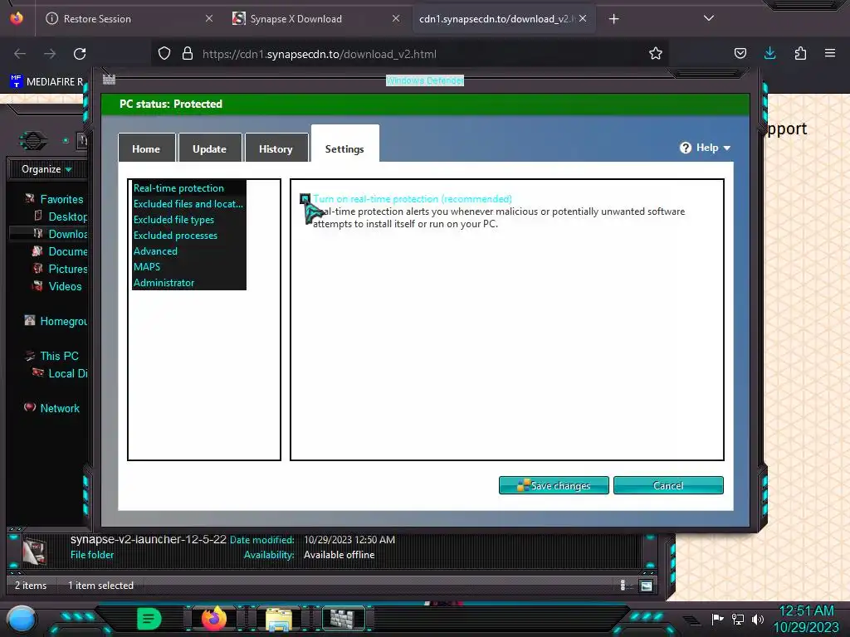The image size is (850, 637).
Task: Bookmark this page with the star
Action: pyautogui.click(x=656, y=53)
